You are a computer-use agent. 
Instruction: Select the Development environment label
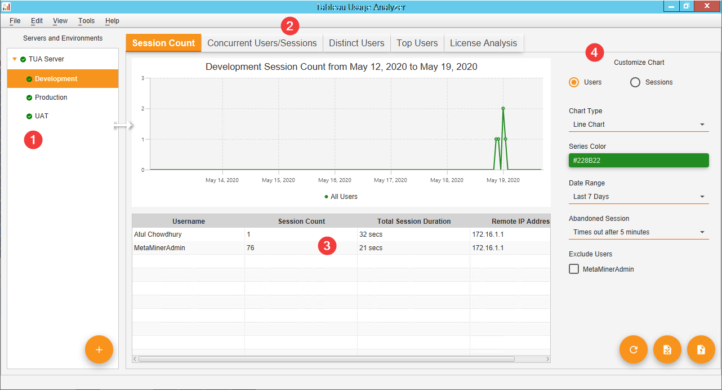[x=56, y=79]
